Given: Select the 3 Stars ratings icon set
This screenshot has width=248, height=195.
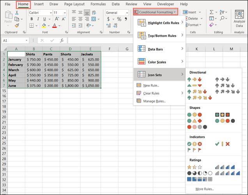Looking at the screenshot, I should click(195, 167).
